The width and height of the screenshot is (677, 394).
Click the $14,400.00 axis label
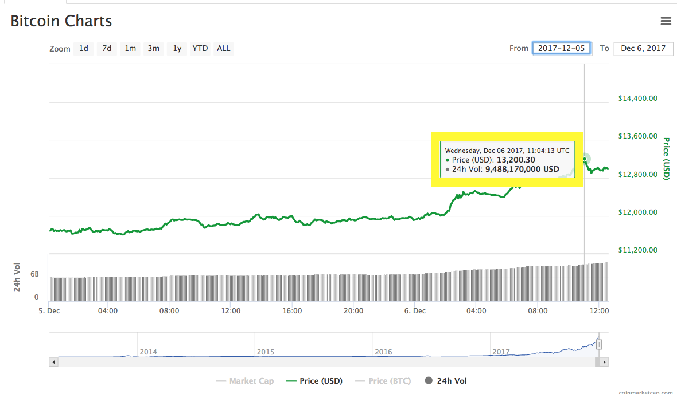[x=638, y=98]
